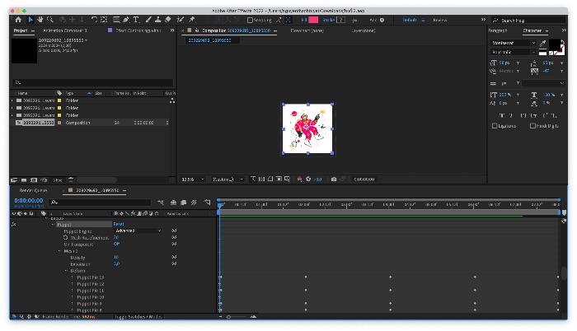Open the Composition Mini-Flowchart in the timeline

(x=161, y=203)
